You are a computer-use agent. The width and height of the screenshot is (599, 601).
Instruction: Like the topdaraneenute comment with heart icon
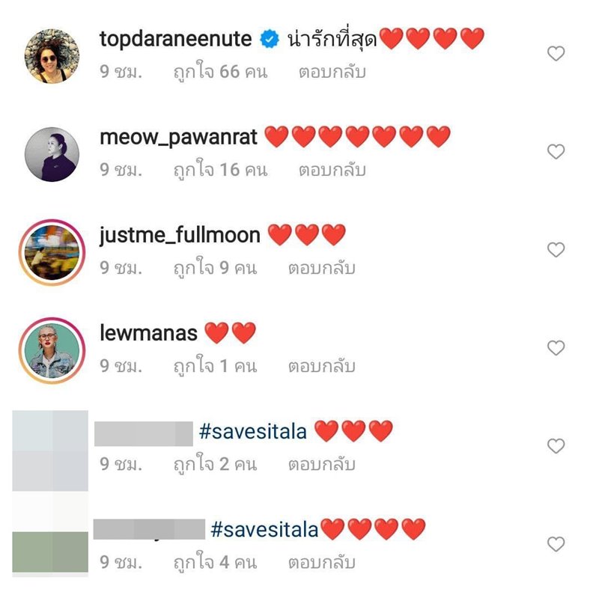point(556,53)
